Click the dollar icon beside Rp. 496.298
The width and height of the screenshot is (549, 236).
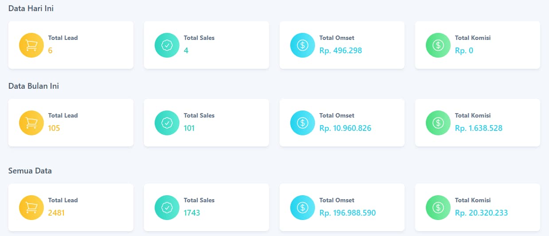(303, 45)
